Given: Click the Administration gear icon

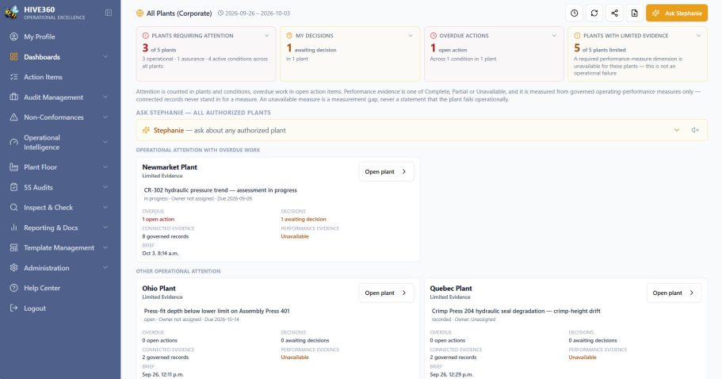Looking at the screenshot, I should 13,268.
